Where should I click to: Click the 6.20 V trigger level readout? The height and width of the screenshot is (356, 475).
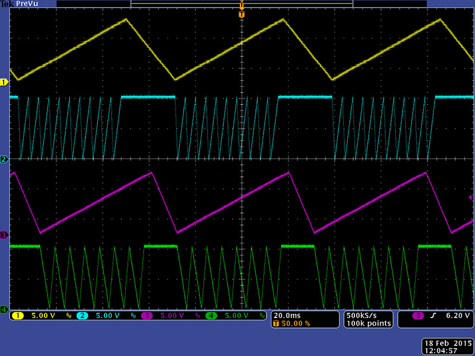pyautogui.click(x=458, y=316)
